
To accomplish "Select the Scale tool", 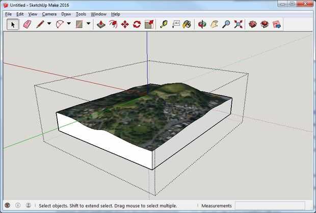I will click(149, 25).
